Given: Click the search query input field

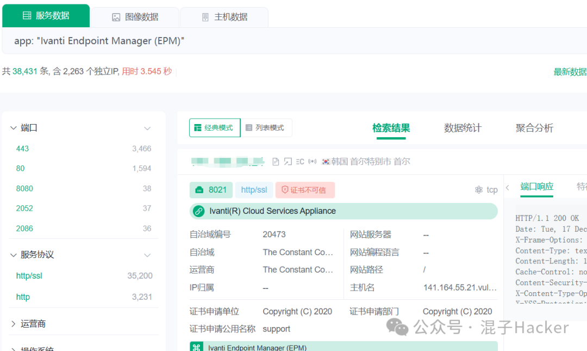Looking at the screenshot, I should (x=294, y=41).
